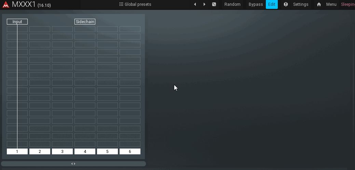Select the Sidechain node
Screen dimensions: 355x170
(x=85, y=22)
